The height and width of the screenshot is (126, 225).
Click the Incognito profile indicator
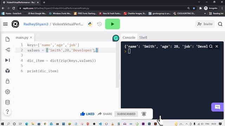coord(211,8)
